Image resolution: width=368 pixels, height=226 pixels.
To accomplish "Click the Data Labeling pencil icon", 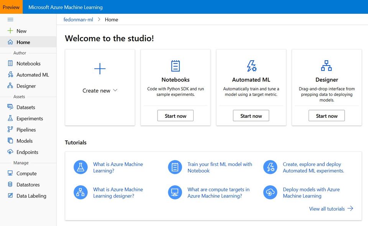I will 10,195.
